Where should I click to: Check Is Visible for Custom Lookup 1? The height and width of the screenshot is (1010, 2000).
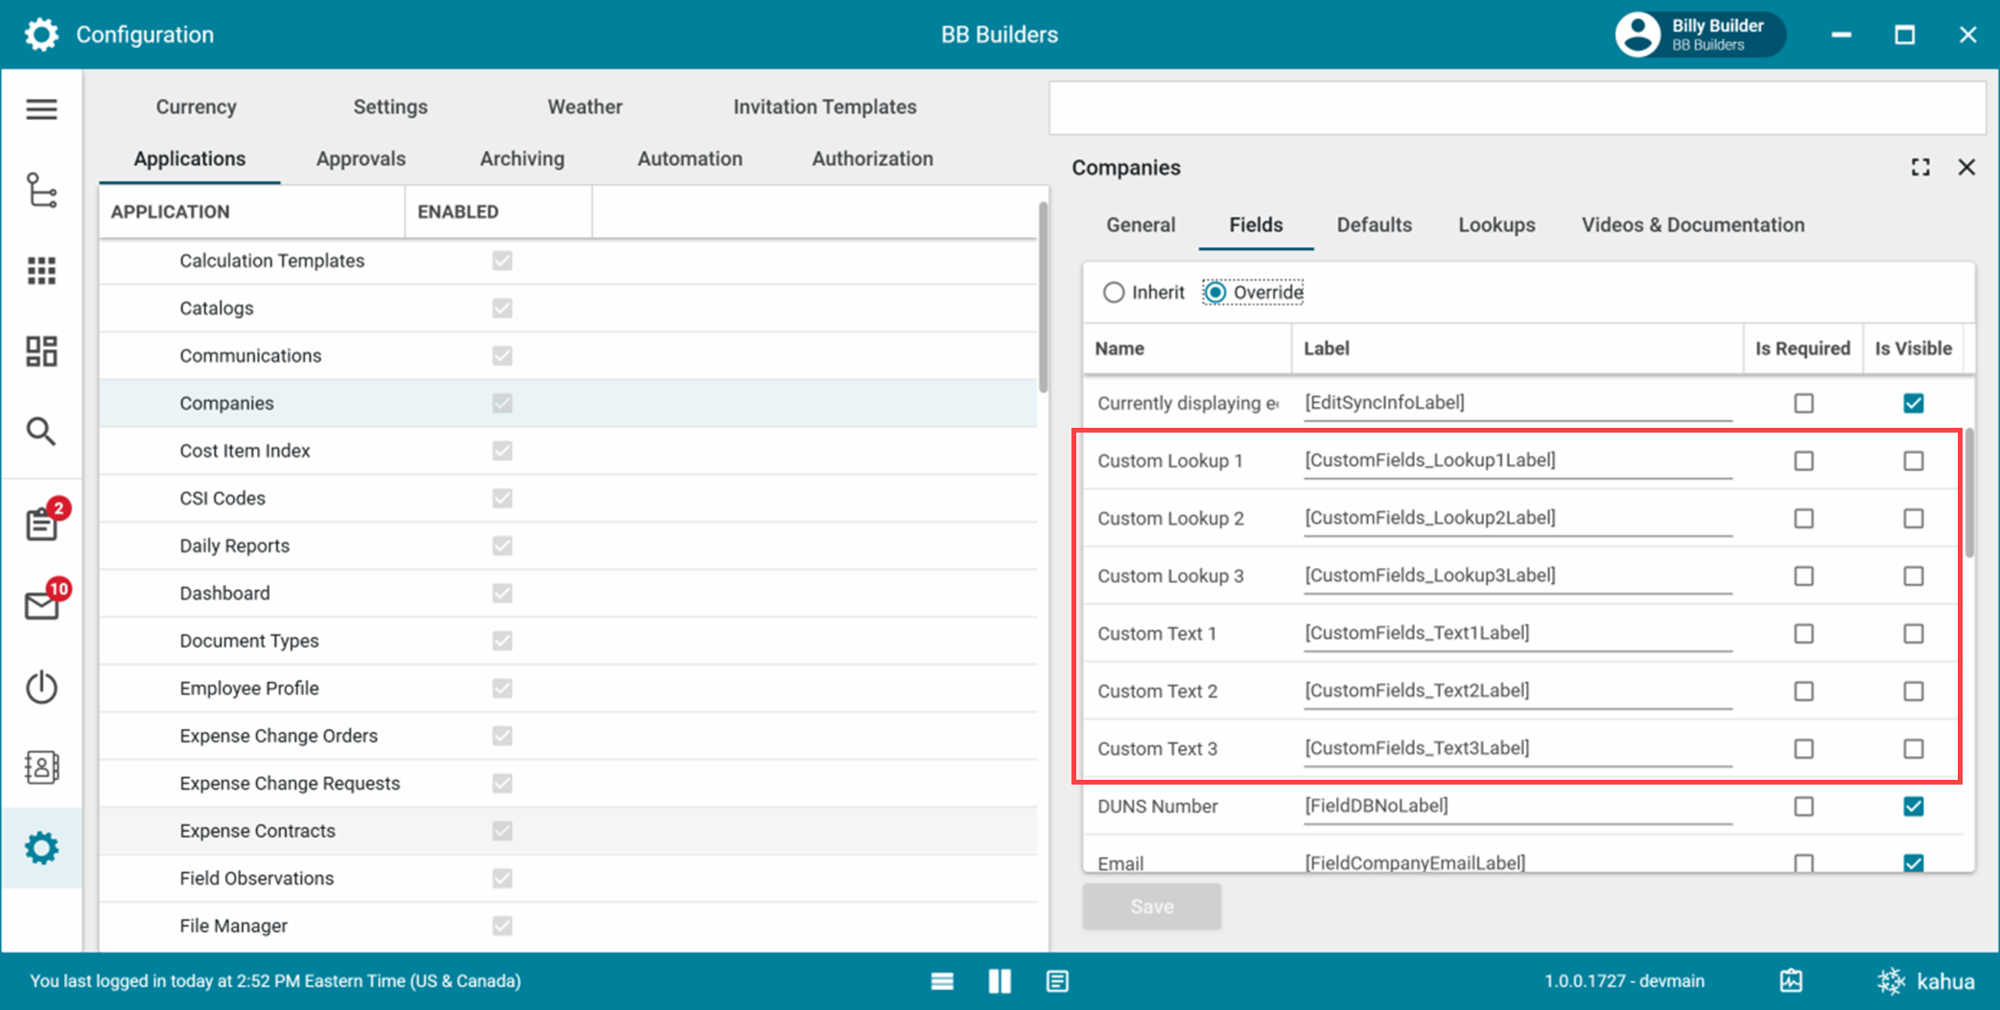(1913, 461)
